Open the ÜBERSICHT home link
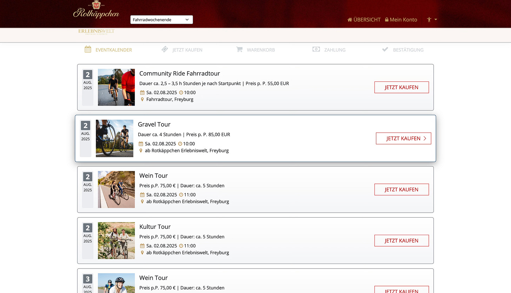 (x=364, y=20)
